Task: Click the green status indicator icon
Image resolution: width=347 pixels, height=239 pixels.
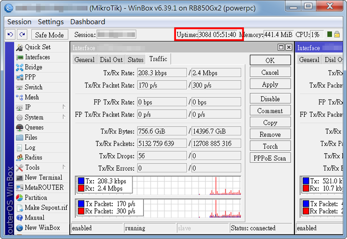Action: pos(330,34)
